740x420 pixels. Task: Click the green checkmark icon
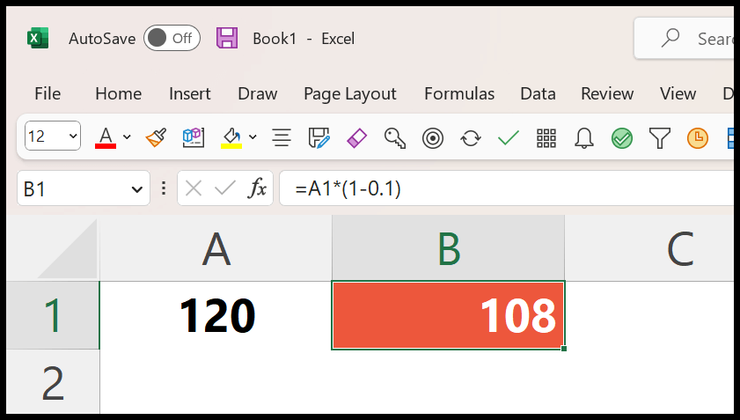click(509, 138)
